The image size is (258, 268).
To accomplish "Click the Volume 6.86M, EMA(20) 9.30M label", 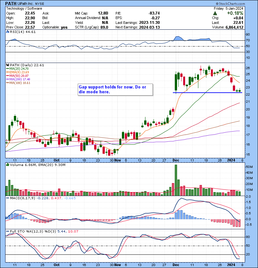I will coord(37,165).
